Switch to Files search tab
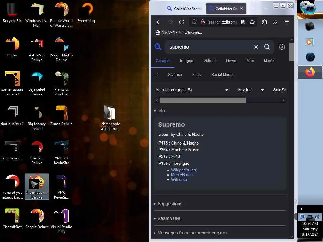 click(x=196, y=75)
